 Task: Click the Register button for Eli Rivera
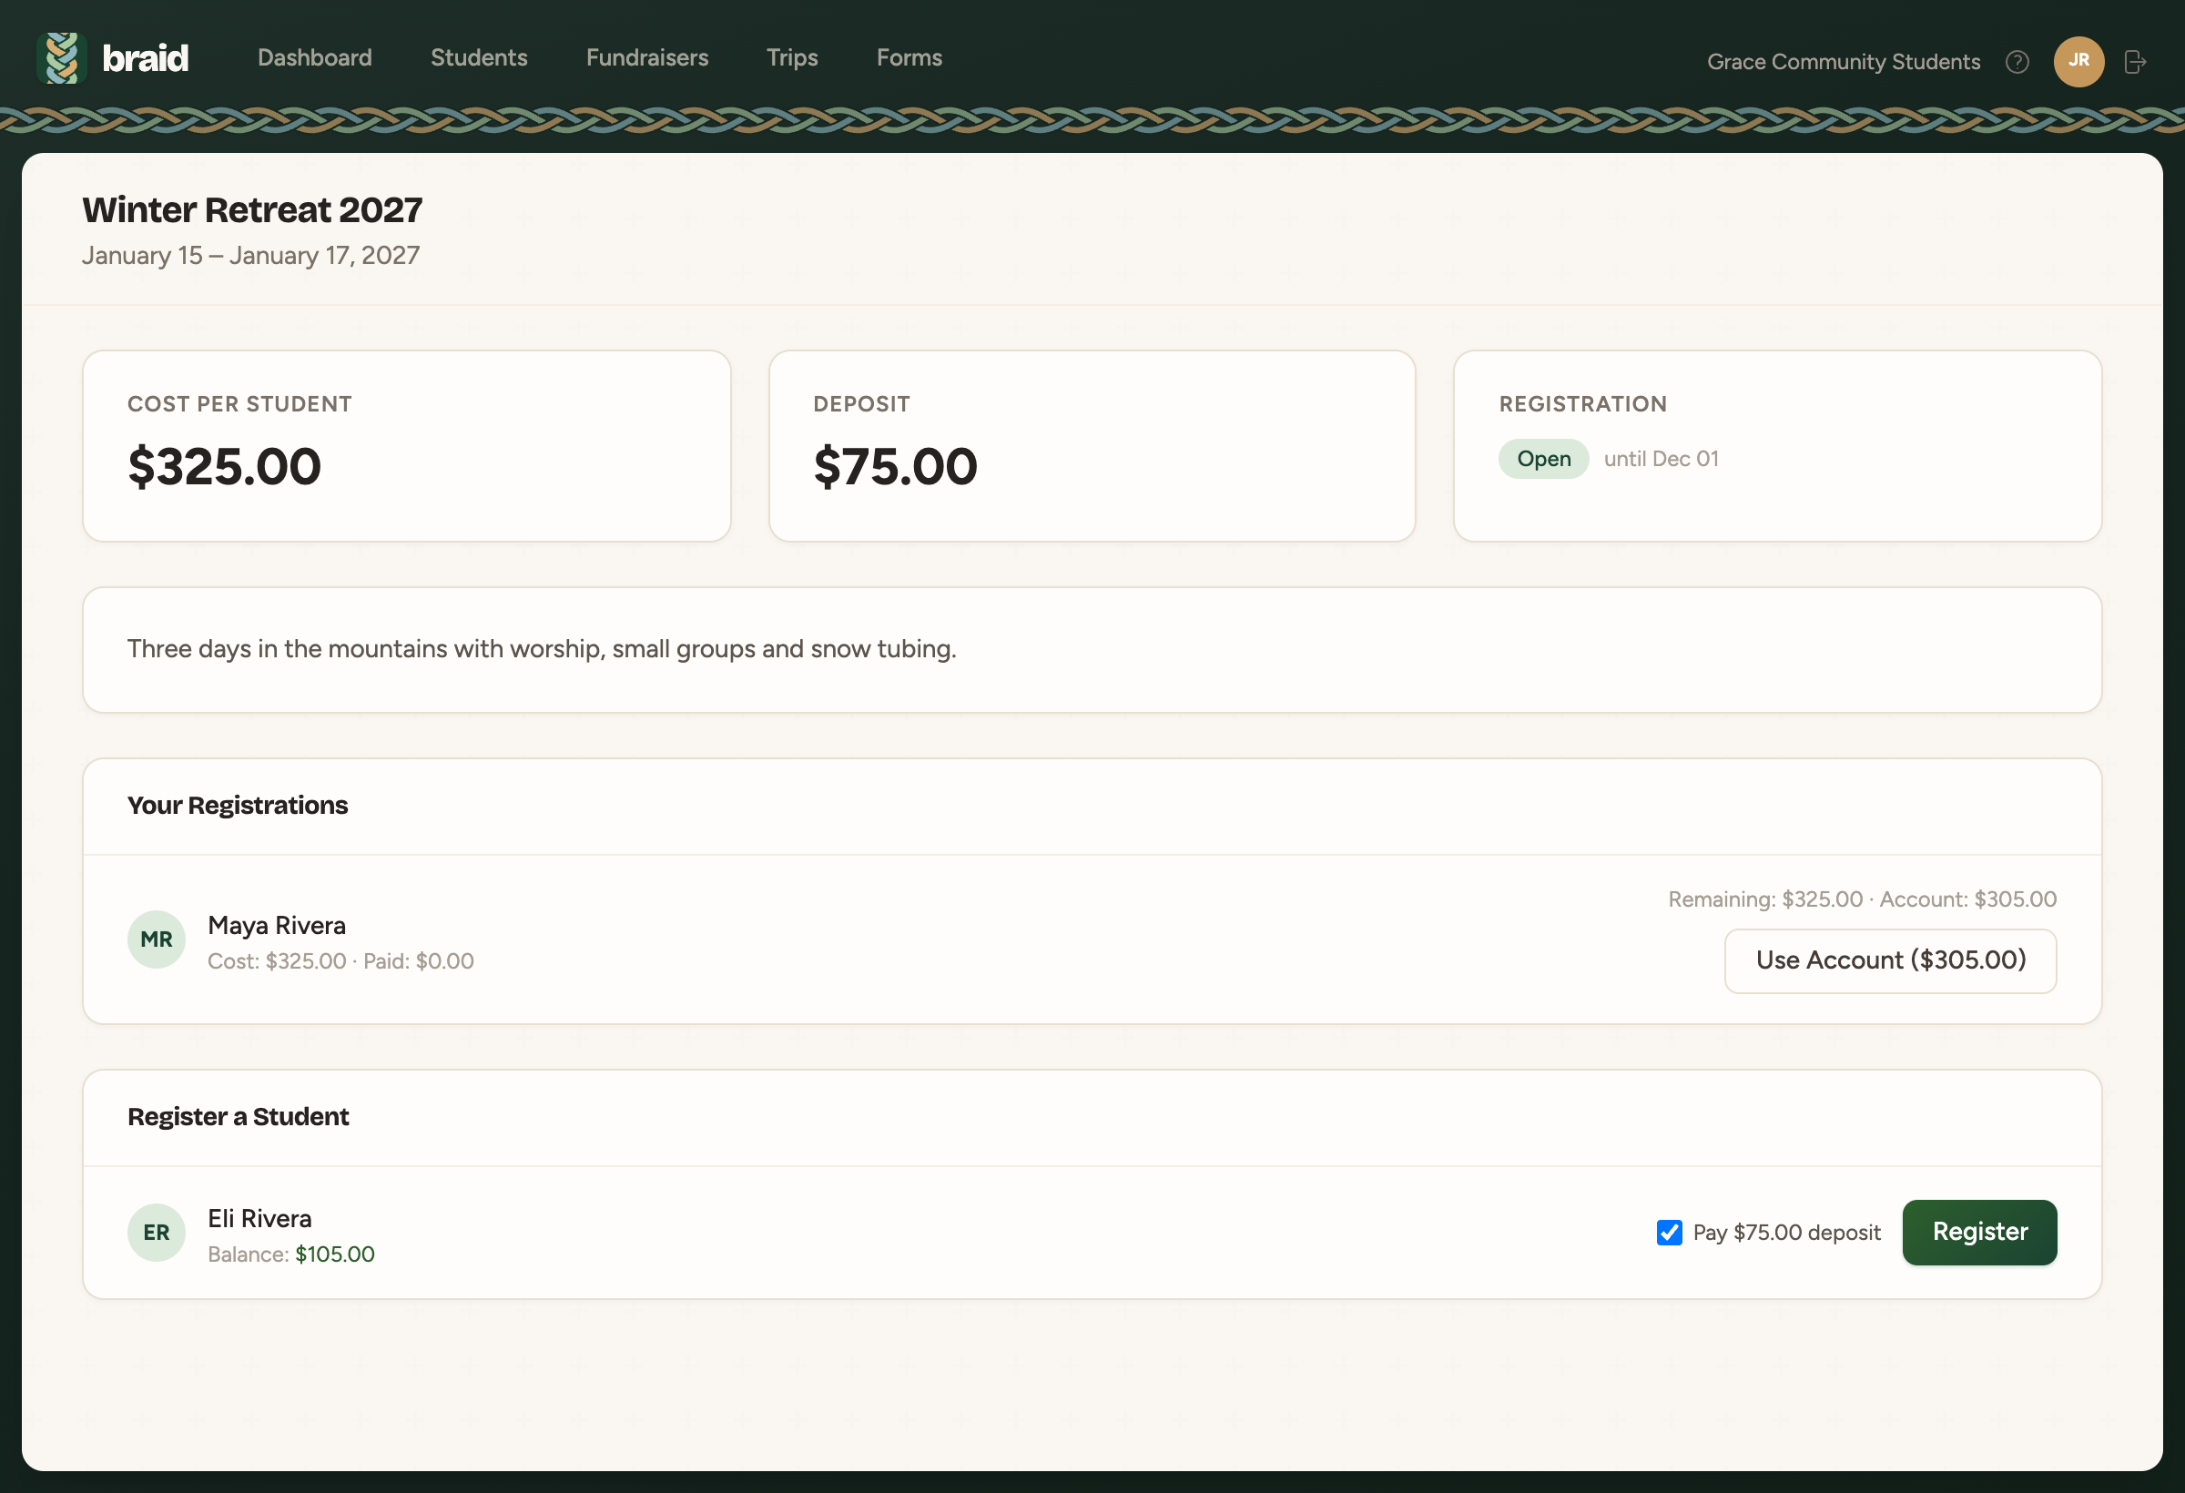(x=1979, y=1233)
